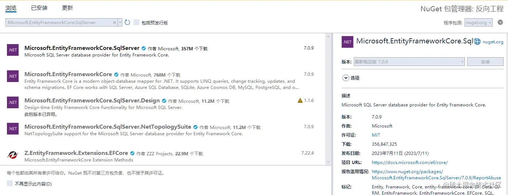Switch to the Updates tab
The width and height of the screenshot is (508, 195).
click(68, 8)
